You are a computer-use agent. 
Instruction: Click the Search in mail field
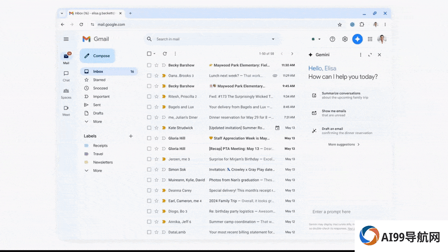coord(213,39)
